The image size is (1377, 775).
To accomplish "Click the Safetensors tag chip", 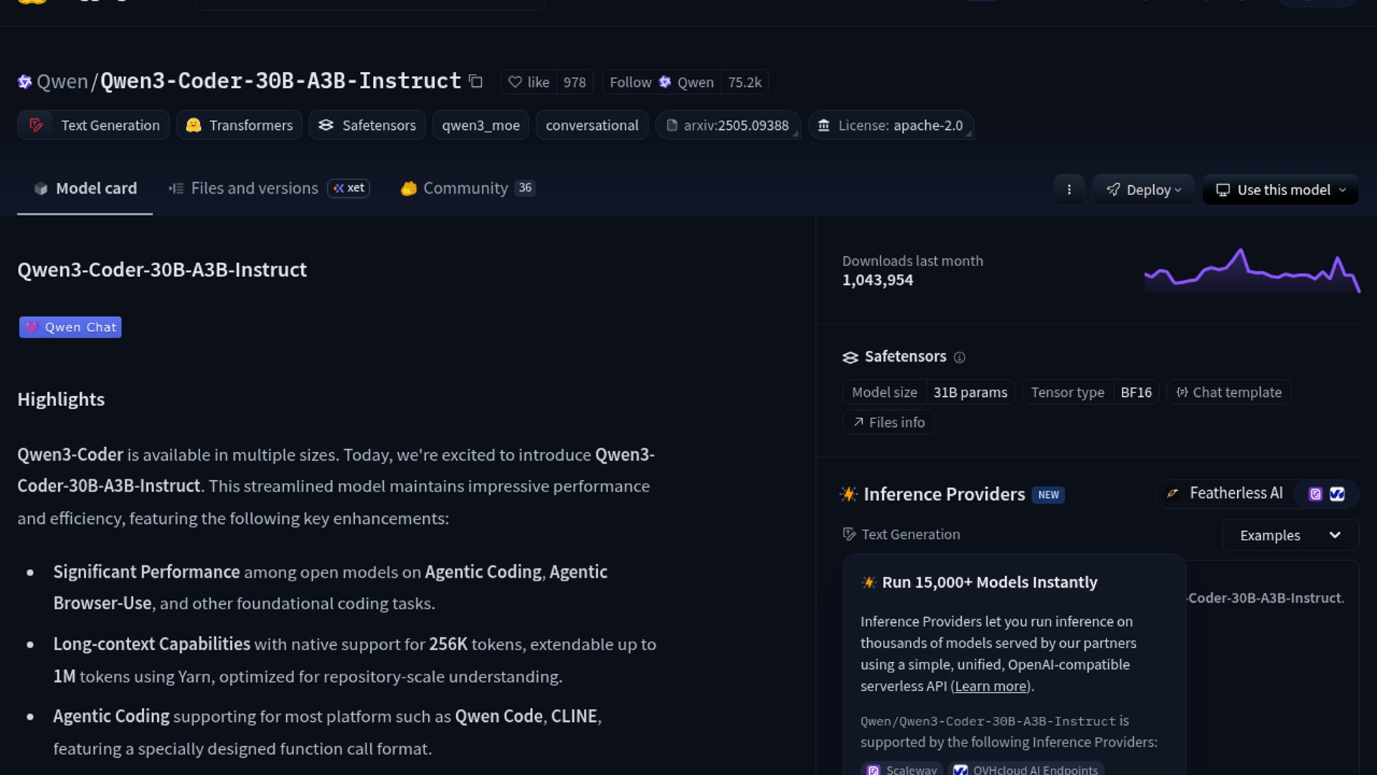I will coord(367,126).
